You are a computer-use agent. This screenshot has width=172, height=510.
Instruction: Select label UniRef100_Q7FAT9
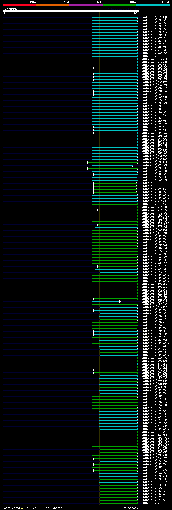[x=154, y=183]
